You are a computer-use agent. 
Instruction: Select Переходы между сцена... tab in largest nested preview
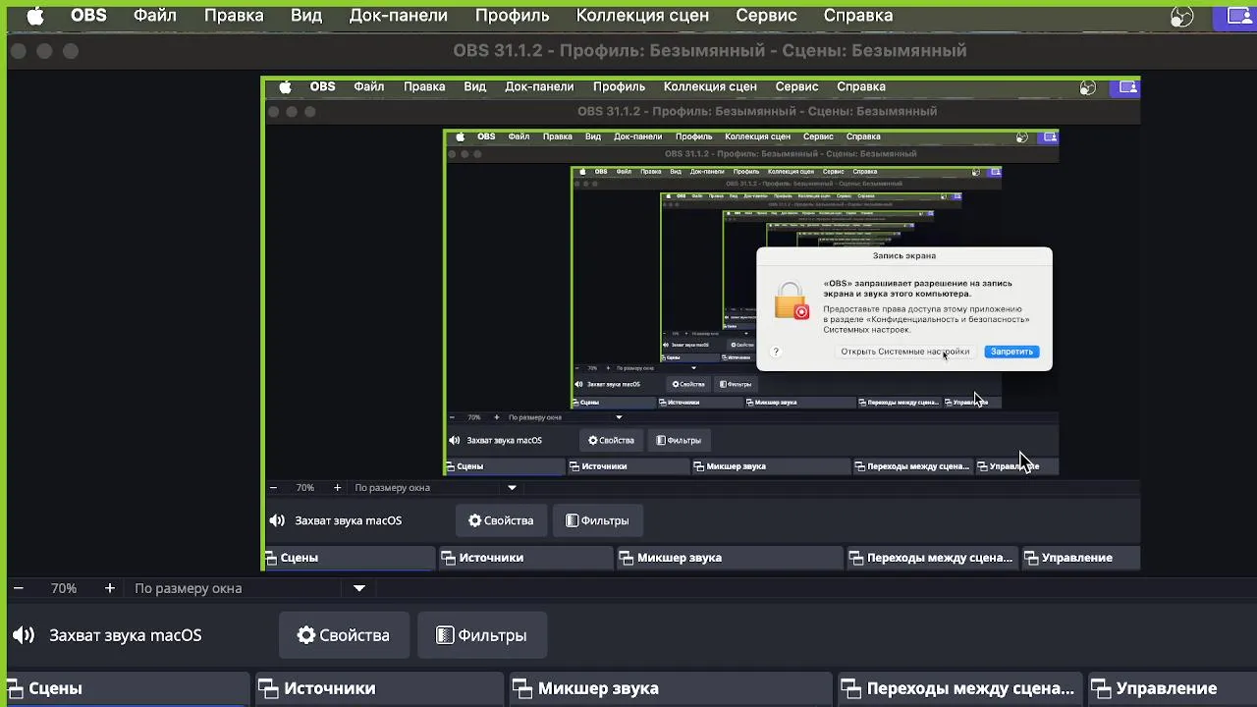pyautogui.click(x=932, y=558)
